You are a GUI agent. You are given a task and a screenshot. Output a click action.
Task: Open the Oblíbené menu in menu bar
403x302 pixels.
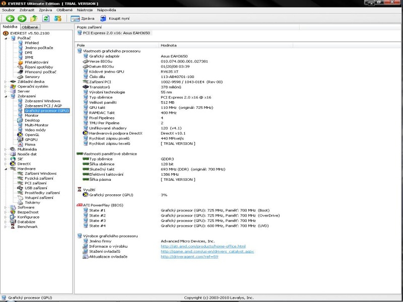click(64, 10)
